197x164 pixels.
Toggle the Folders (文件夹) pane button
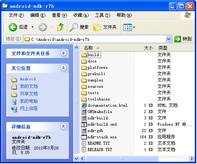point(105,27)
